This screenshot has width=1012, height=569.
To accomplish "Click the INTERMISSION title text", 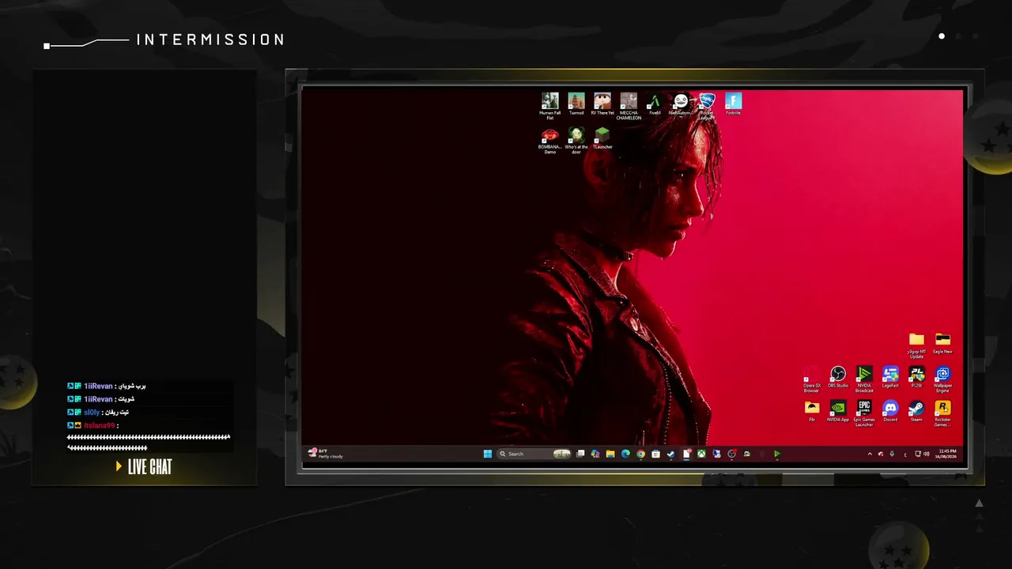I will tap(210, 40).
